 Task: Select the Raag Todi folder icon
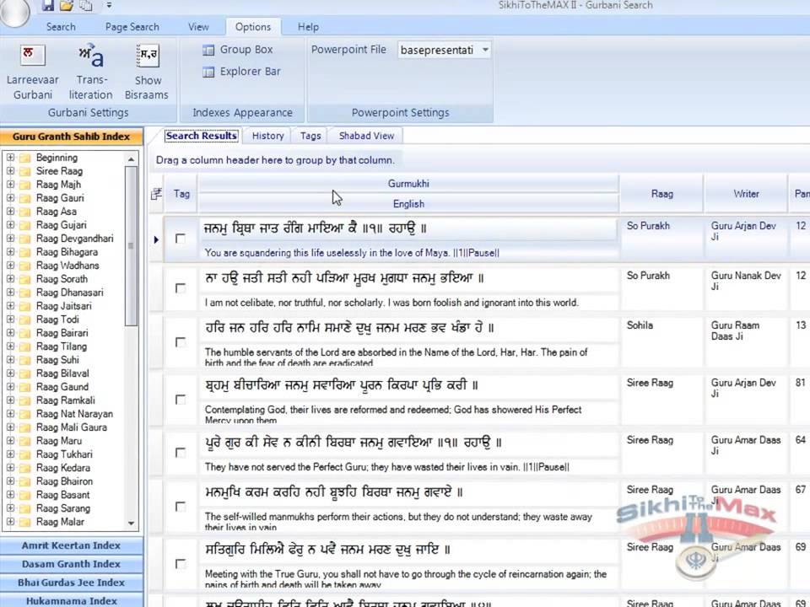[x=24, y=320]
